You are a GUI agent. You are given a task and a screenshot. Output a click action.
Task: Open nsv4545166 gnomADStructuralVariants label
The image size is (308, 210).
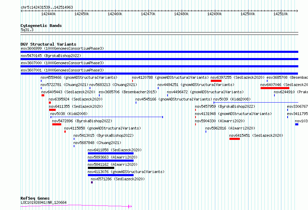pyautogui.click(x=174, y=99)
